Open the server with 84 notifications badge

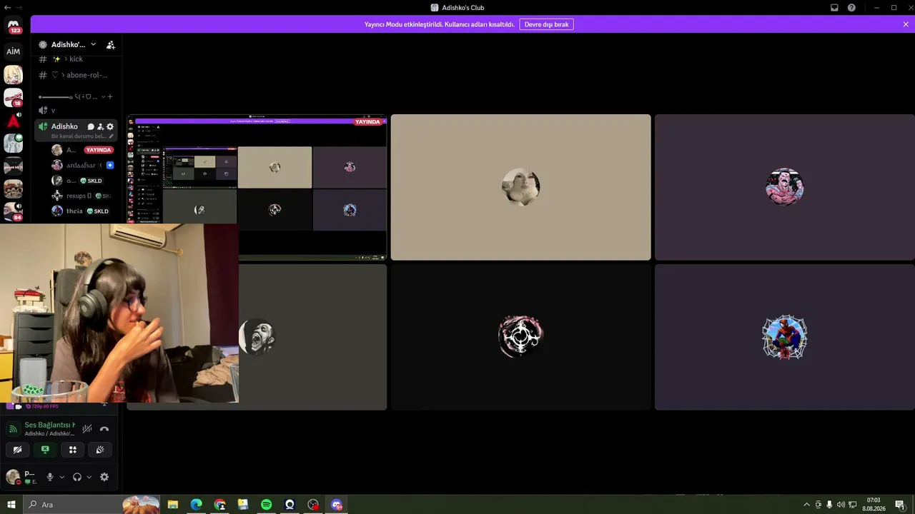(14, 212)
